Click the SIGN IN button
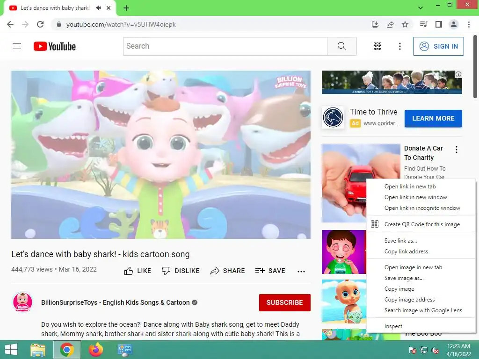Viewport: 479px width, 359px height. pos(438,46)
